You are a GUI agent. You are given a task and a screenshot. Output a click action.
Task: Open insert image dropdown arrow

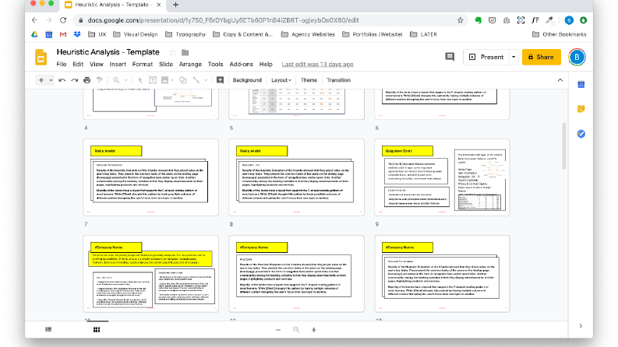(x=173, y=80)
